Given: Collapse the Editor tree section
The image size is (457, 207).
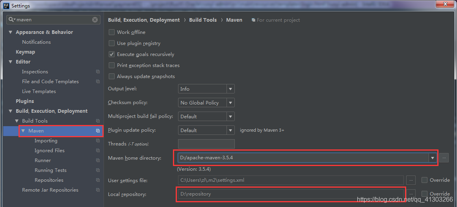Looking at the screenshot, I should (11, 62).
